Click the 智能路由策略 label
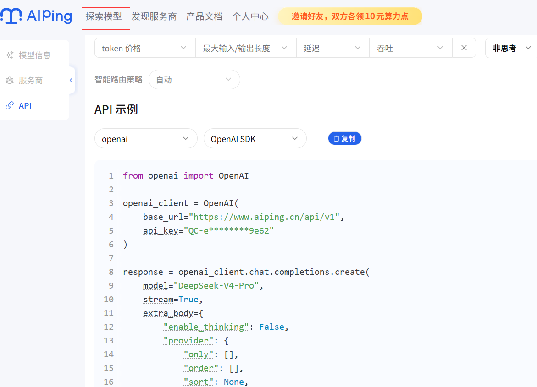This screenshot has height=387, width=537. (x=118, y=79)
